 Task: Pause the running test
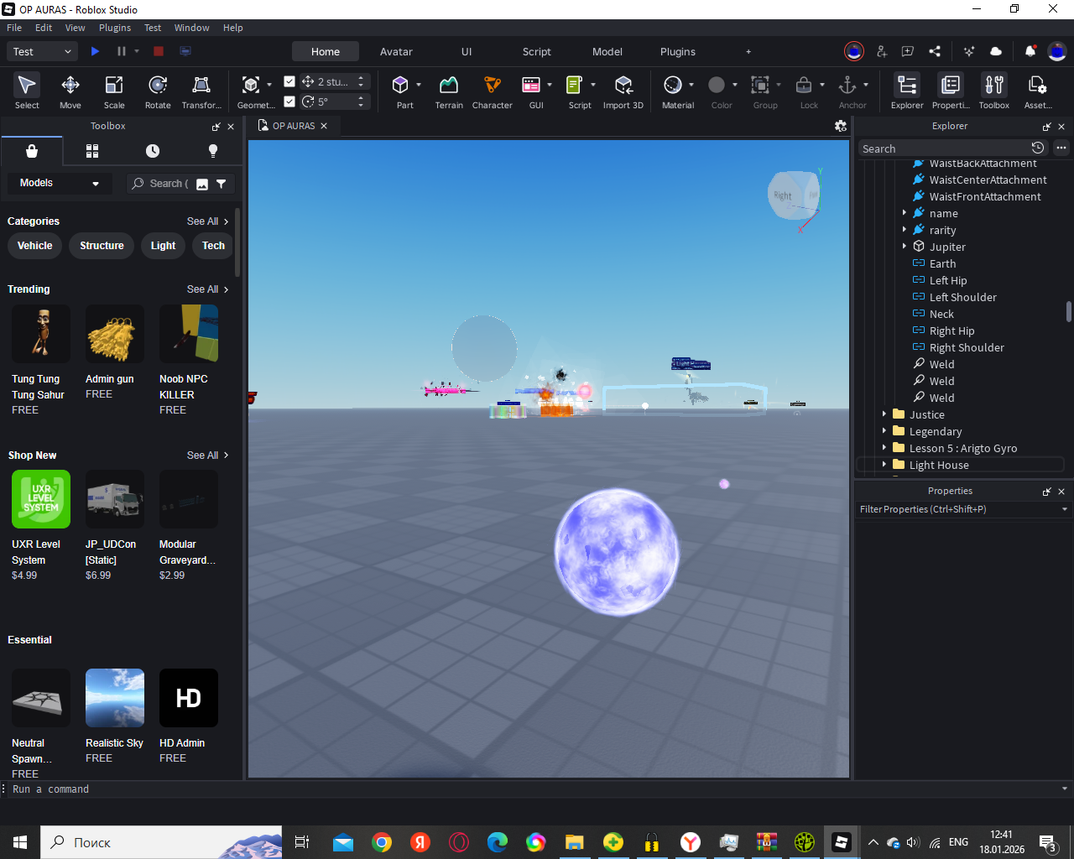click(122, 51)
